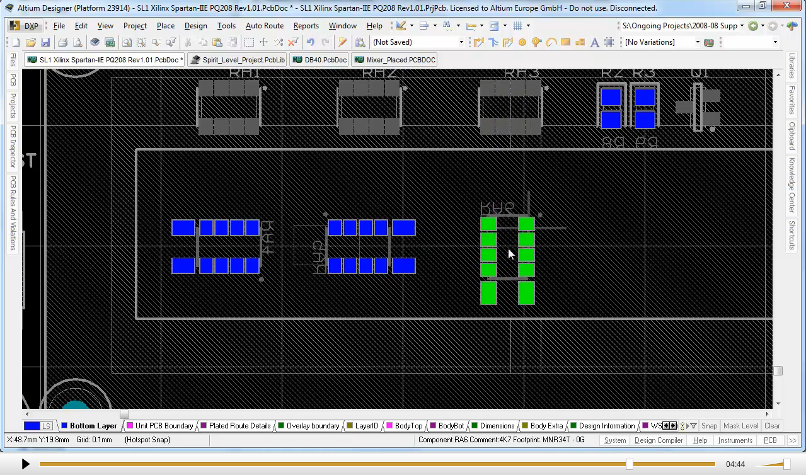Place a component with the chip icon

[609, 42]
